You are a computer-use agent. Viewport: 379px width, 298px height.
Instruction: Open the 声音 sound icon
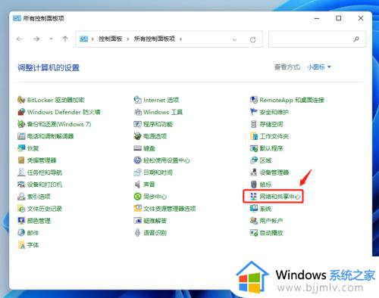pos(138,185)
